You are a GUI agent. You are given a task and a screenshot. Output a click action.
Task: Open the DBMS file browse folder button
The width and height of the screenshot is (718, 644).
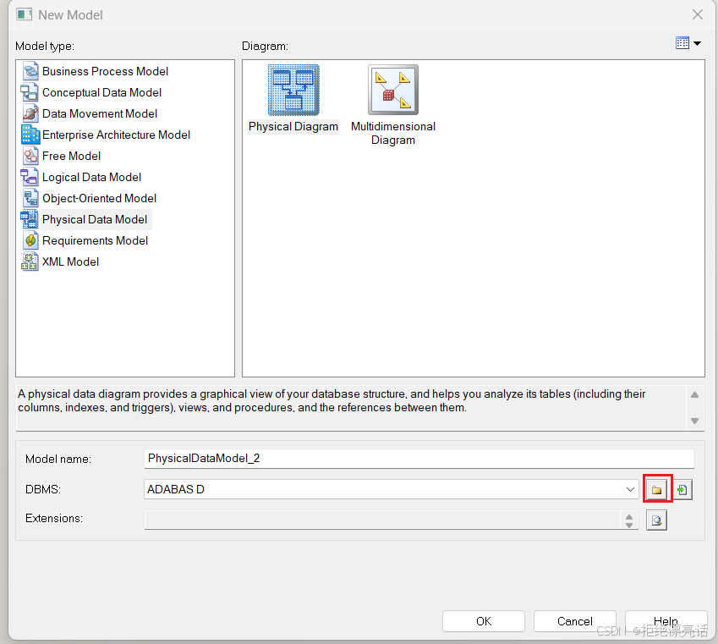click(x=657, y=489)
